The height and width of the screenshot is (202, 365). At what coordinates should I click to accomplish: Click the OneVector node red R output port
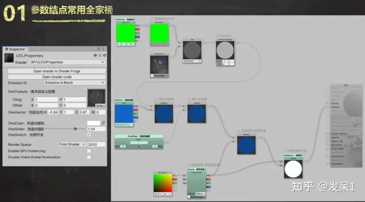pyautogui.click(x=137, y=29)
